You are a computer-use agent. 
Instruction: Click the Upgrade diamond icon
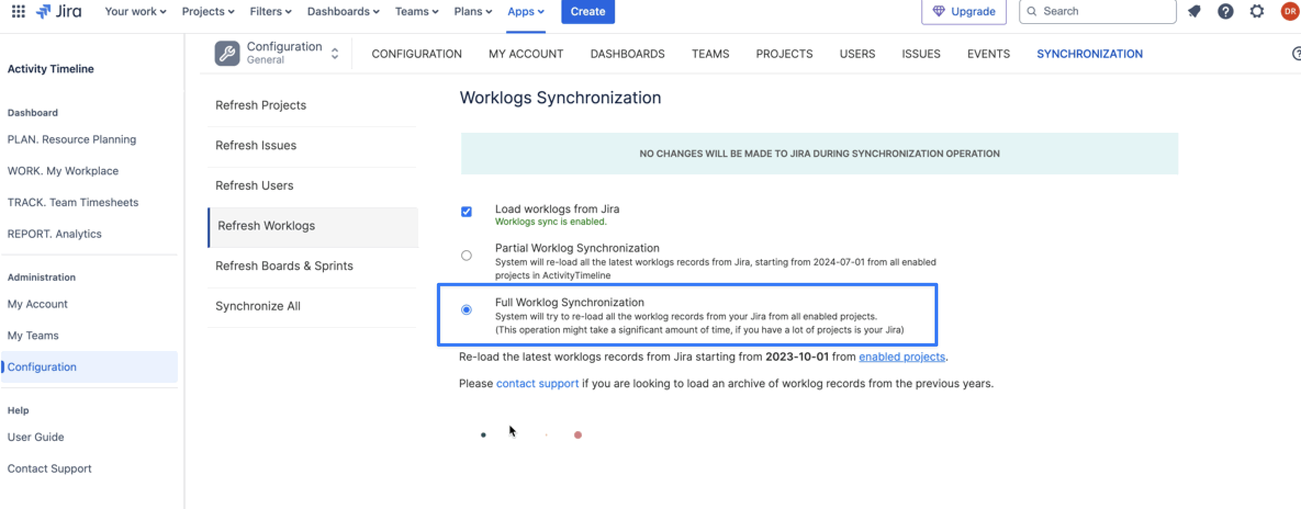click(x=939, y=12)
